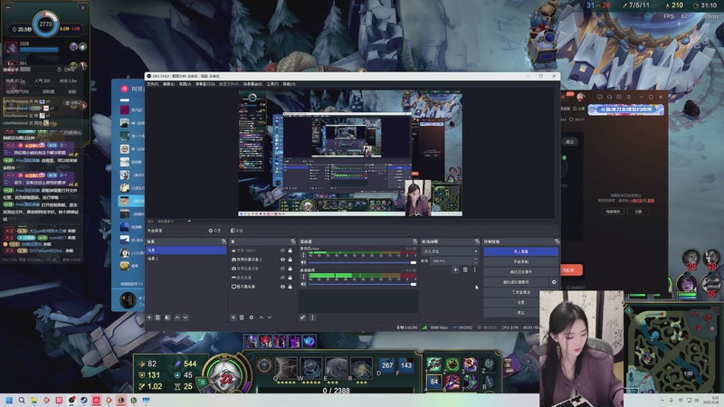Open the Help menu in OBS

coord(289,84)
